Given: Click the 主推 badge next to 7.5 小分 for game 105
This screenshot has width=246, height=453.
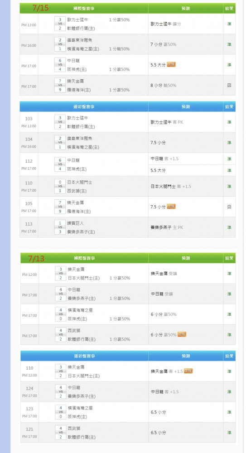Looking at the screenshot, I should point(171,207).
